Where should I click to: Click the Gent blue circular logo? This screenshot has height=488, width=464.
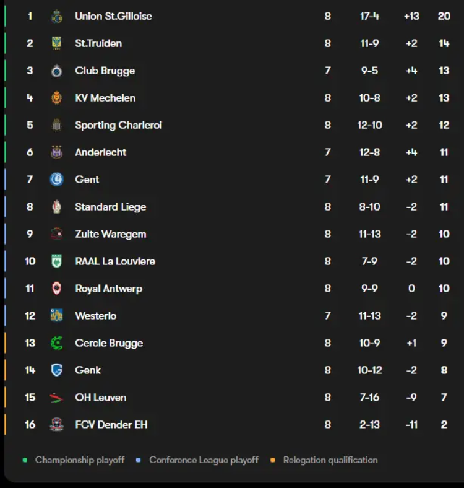pos(56,180)
